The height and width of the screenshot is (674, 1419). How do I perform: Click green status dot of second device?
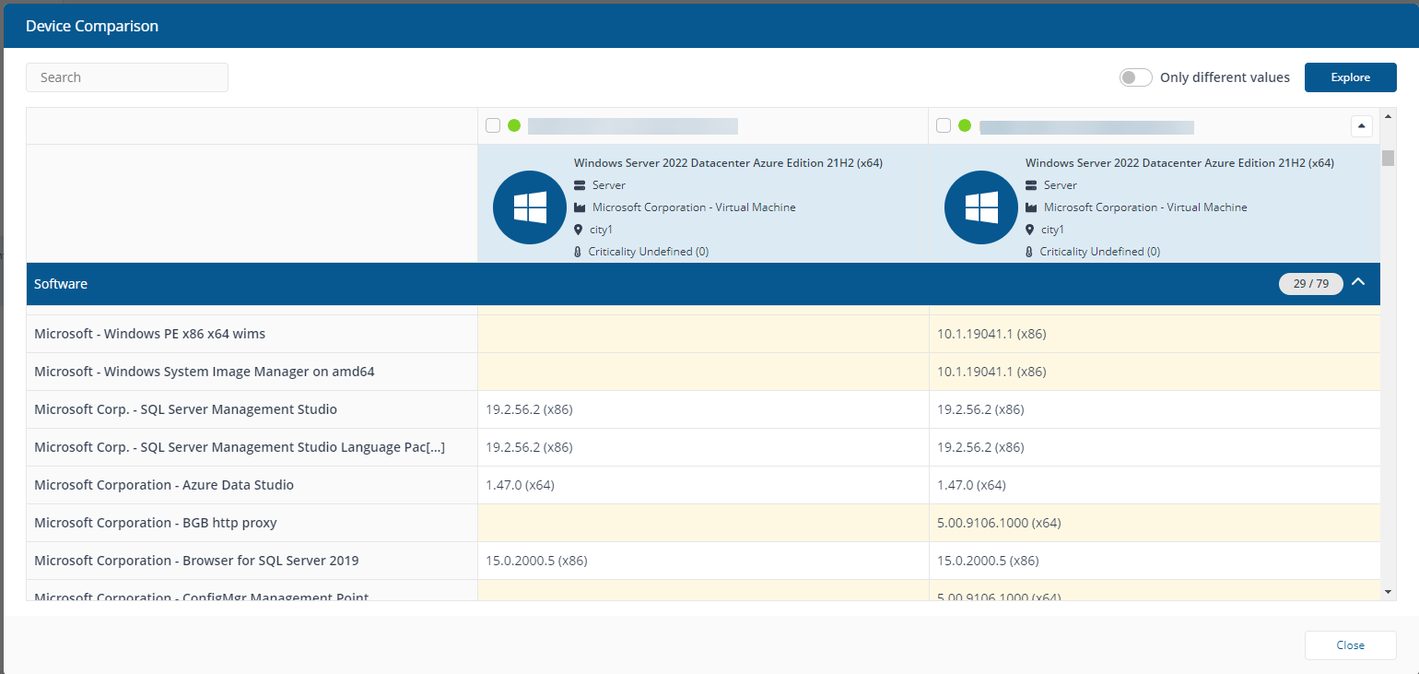(x=965, y=125)
